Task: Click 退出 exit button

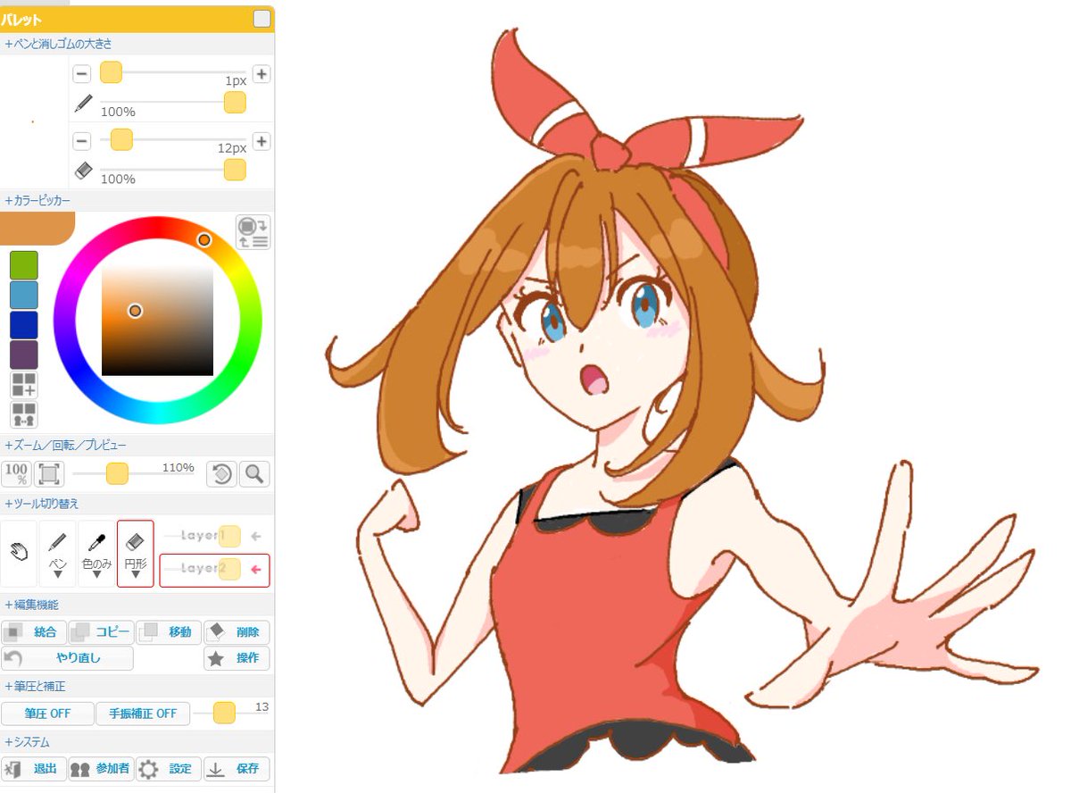Action: click(34, 769)
